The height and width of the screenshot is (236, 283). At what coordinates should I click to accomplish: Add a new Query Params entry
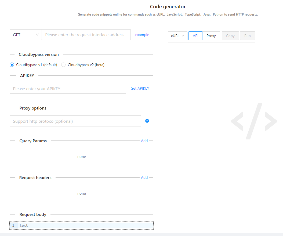(x=144, y=141)
